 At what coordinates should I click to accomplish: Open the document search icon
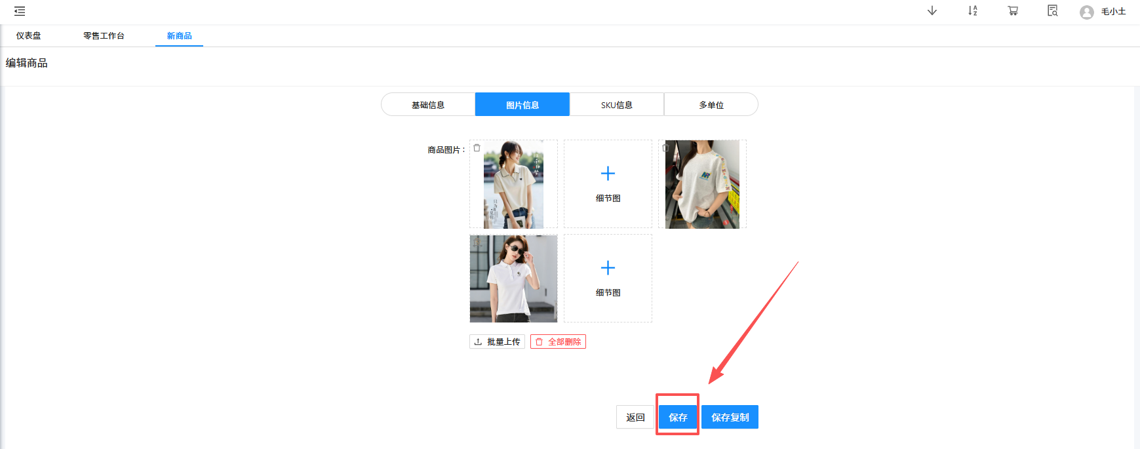[1052, 10]
